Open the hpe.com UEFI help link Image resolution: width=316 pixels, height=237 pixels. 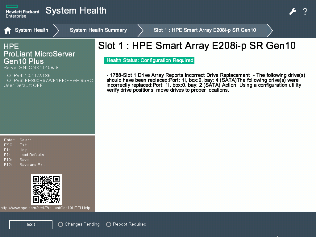(x=45, y=208)
